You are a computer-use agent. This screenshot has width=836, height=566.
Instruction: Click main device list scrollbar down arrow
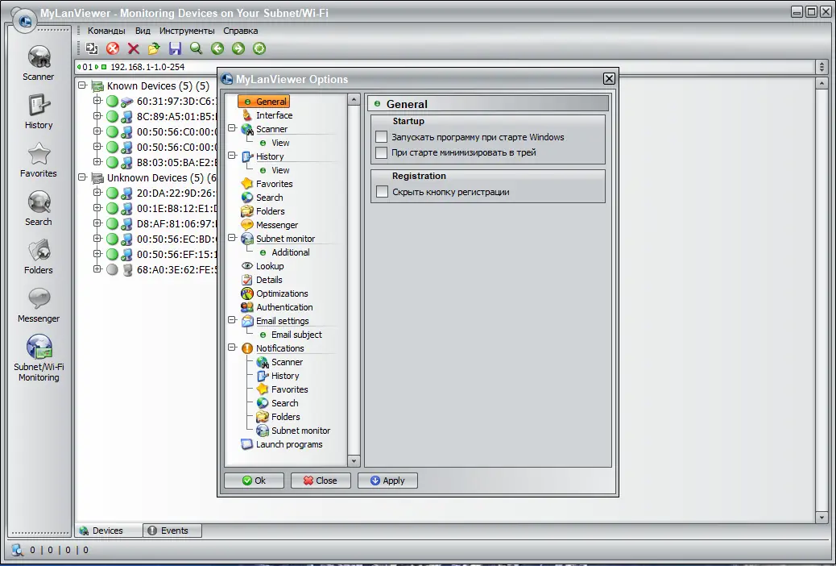coord(821,517)
